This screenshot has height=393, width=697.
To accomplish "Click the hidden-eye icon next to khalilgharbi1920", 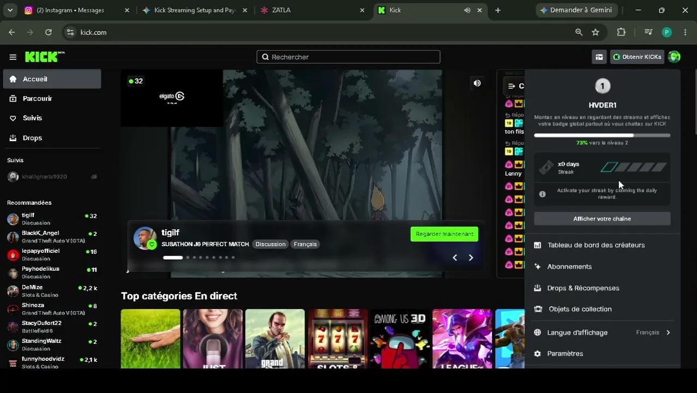I will click(94, 177).
